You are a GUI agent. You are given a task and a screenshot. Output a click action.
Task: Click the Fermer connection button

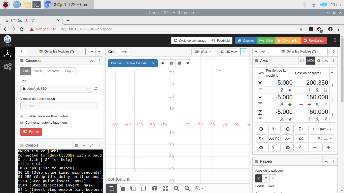point(31,132)
